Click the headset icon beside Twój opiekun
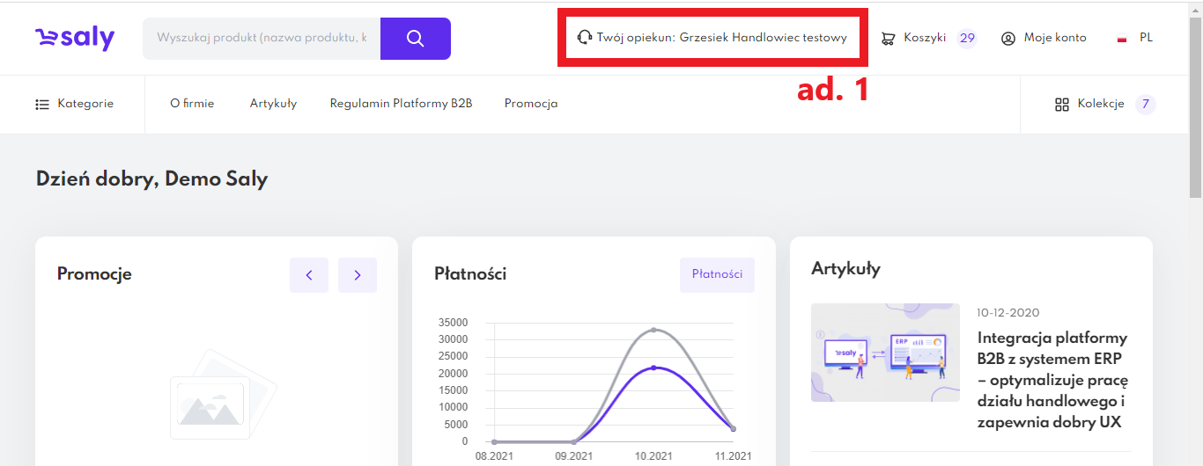This screenshot has height=466, width=1203. click(584, 38)
